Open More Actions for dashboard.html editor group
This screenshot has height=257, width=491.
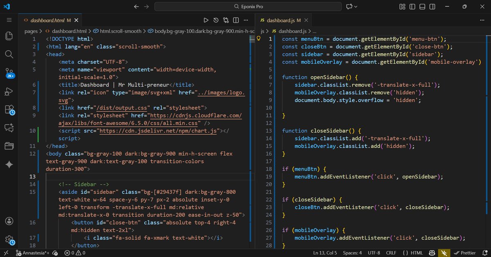(x=246, y=20)
